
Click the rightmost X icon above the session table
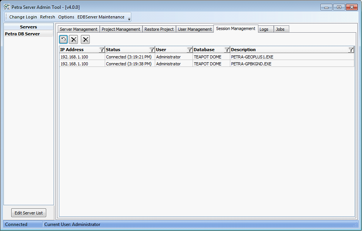[86, 39]
